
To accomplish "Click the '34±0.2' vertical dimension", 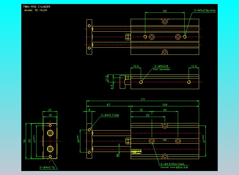I will [x=78, y=139].
